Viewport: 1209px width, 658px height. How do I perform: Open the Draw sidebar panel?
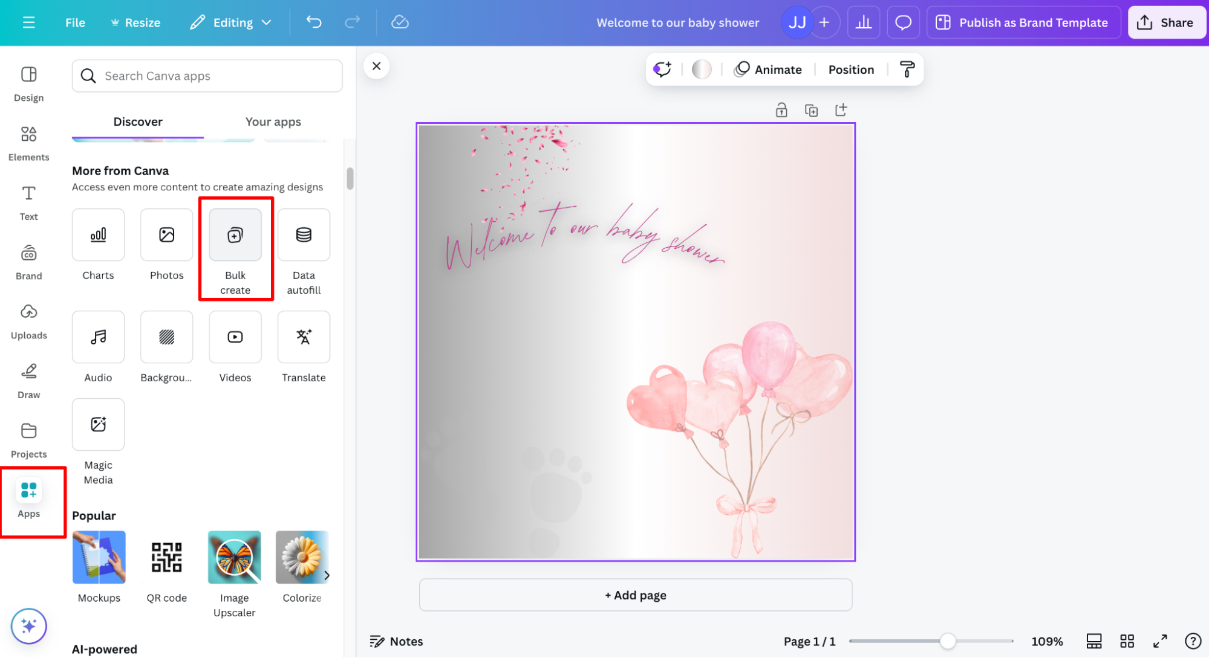click(28, 381)
